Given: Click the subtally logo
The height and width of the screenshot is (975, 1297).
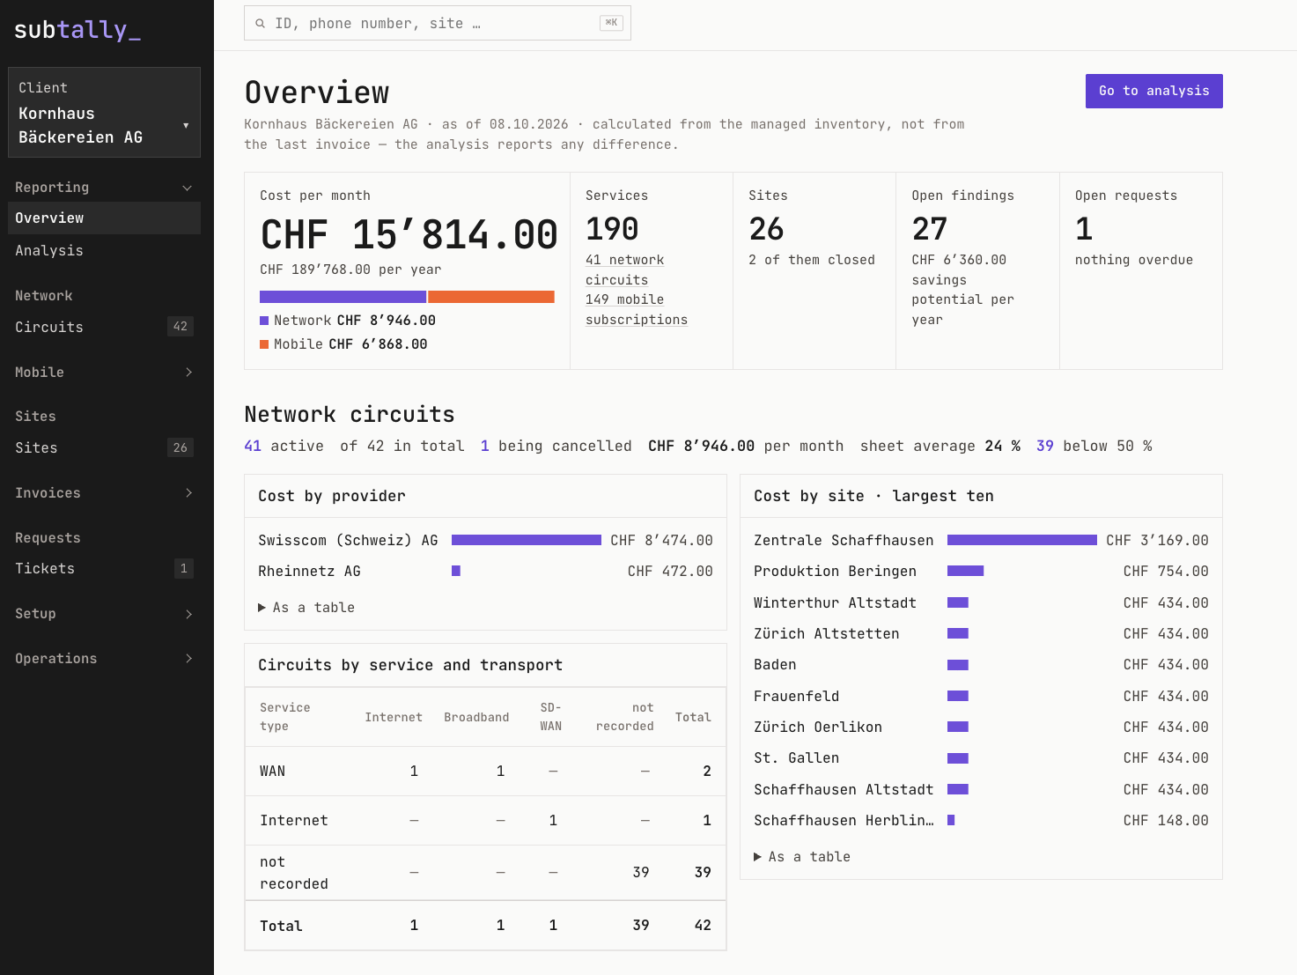Looking at the screenshot, I should pos(77,30).
